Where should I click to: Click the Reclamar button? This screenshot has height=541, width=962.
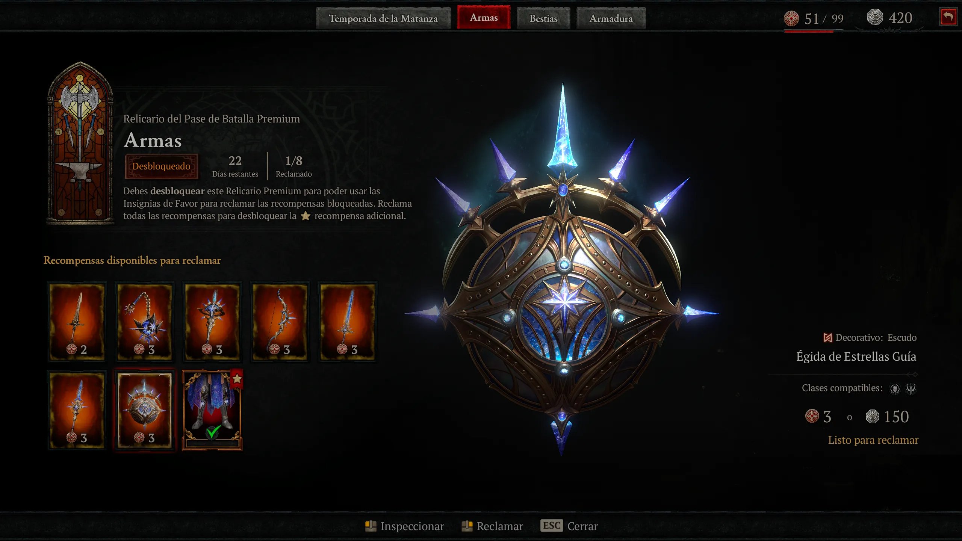click(x=492, y=526)
